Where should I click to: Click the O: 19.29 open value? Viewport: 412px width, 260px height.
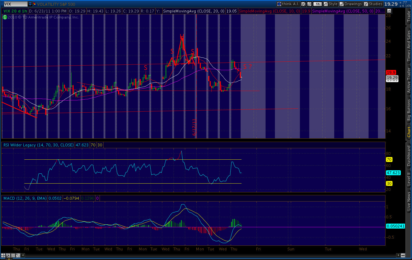pos(77,11)
